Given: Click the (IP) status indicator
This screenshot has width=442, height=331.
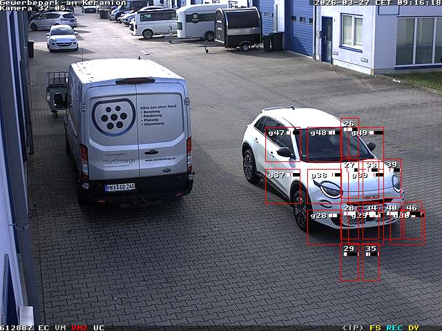Looking at the screenshot, I should 352,328.
